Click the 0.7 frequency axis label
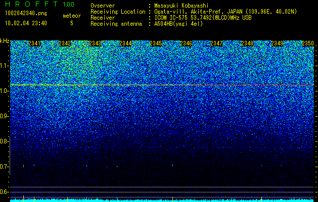This screenshot has width=318, height=202. coord(4,167)
